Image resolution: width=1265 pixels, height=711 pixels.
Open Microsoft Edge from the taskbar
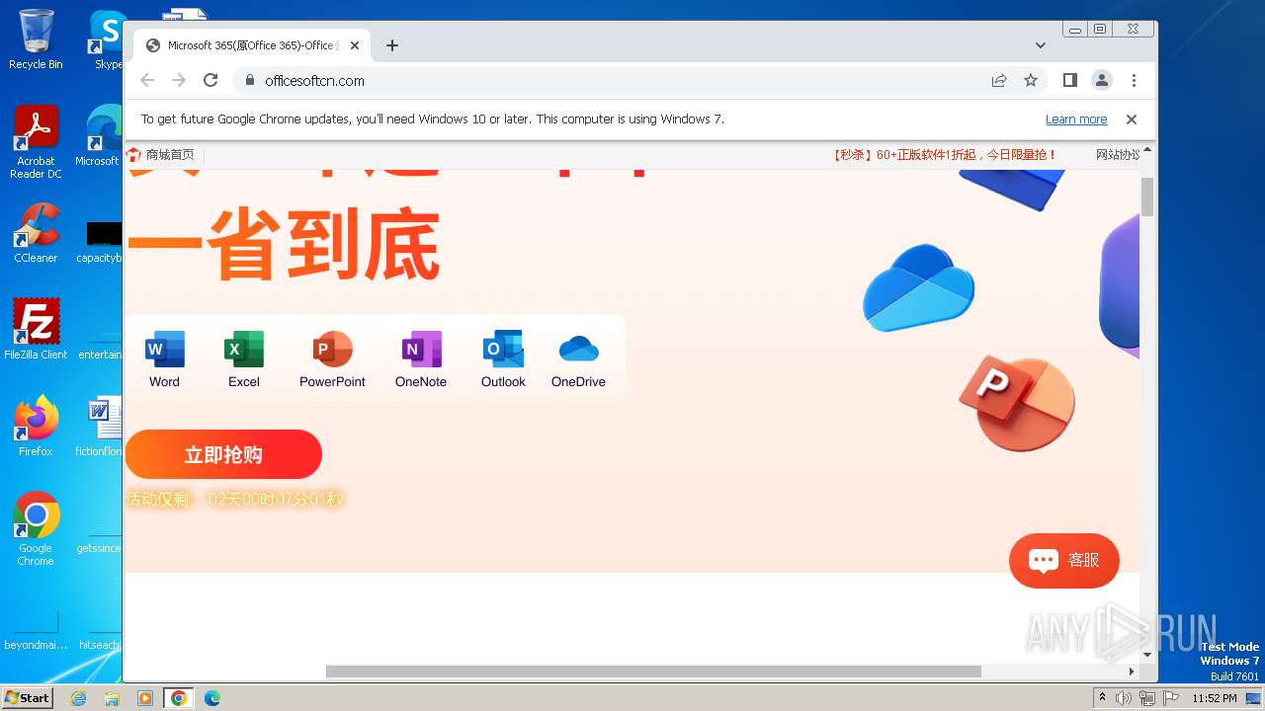(212, 698)
